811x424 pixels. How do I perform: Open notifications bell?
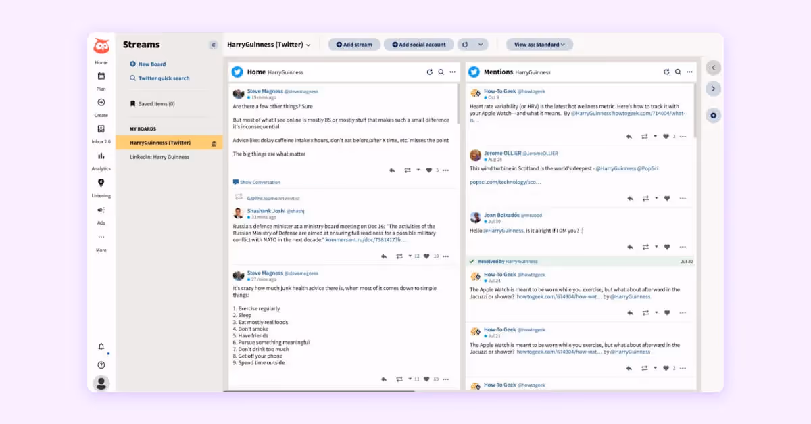[x=101, y=347]
